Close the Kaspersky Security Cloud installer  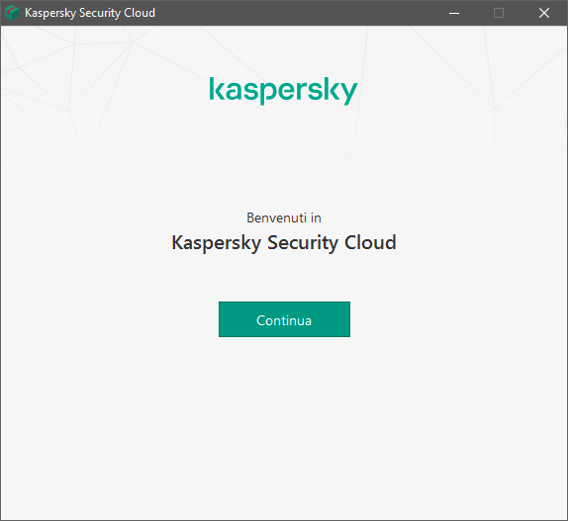pyautogui.click(x=544, y=13)
